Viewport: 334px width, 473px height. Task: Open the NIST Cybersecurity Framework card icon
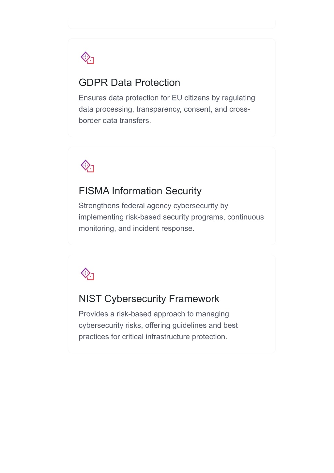[87, 274]
